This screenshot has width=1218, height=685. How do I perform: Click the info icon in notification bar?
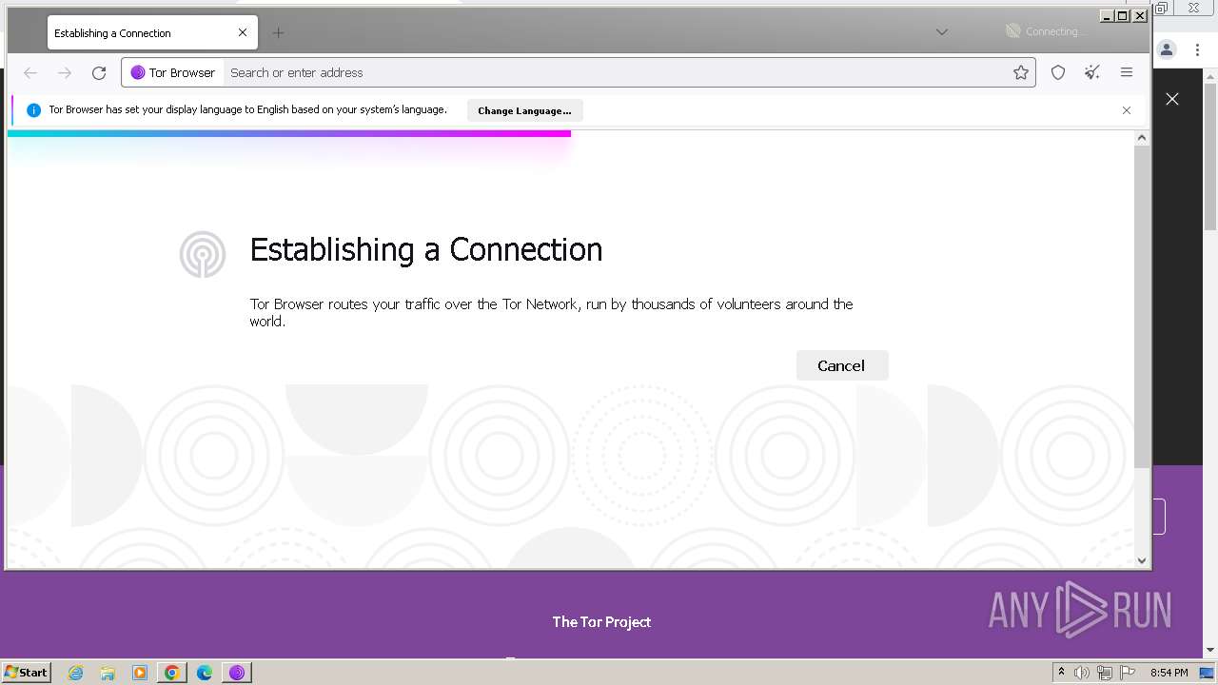point(33,110)
